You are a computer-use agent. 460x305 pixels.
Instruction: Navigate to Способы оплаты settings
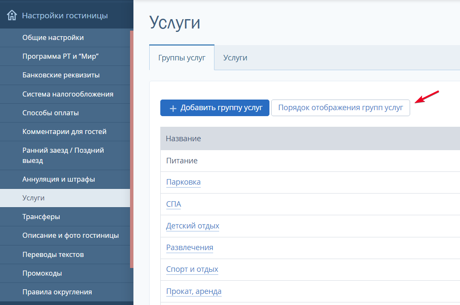click(50, 113)
